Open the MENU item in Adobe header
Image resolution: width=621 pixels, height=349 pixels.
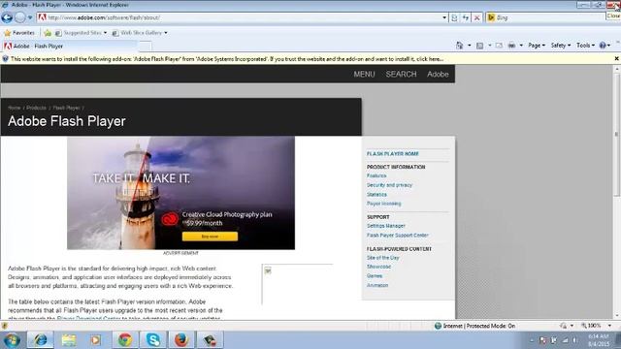365,75
